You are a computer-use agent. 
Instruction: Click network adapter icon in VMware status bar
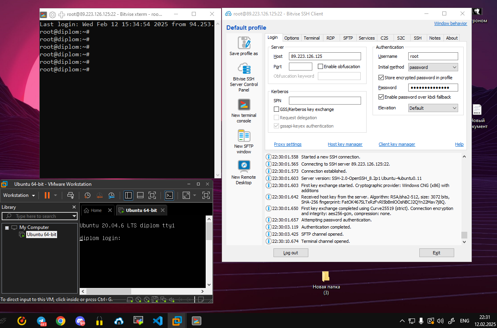click(x=163, y=299)
